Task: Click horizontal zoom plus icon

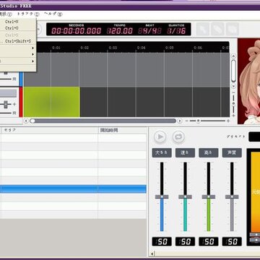Action: [x=228, y=121]
